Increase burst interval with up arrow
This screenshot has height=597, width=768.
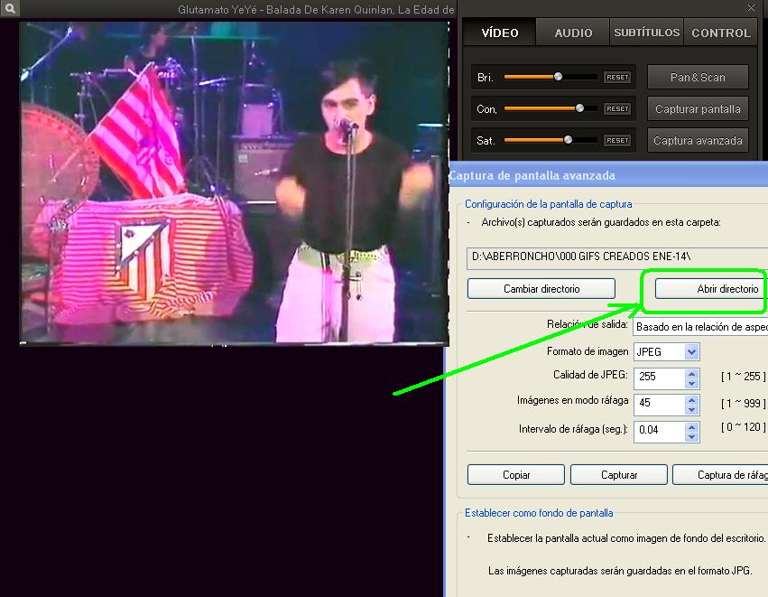(691, 427)
